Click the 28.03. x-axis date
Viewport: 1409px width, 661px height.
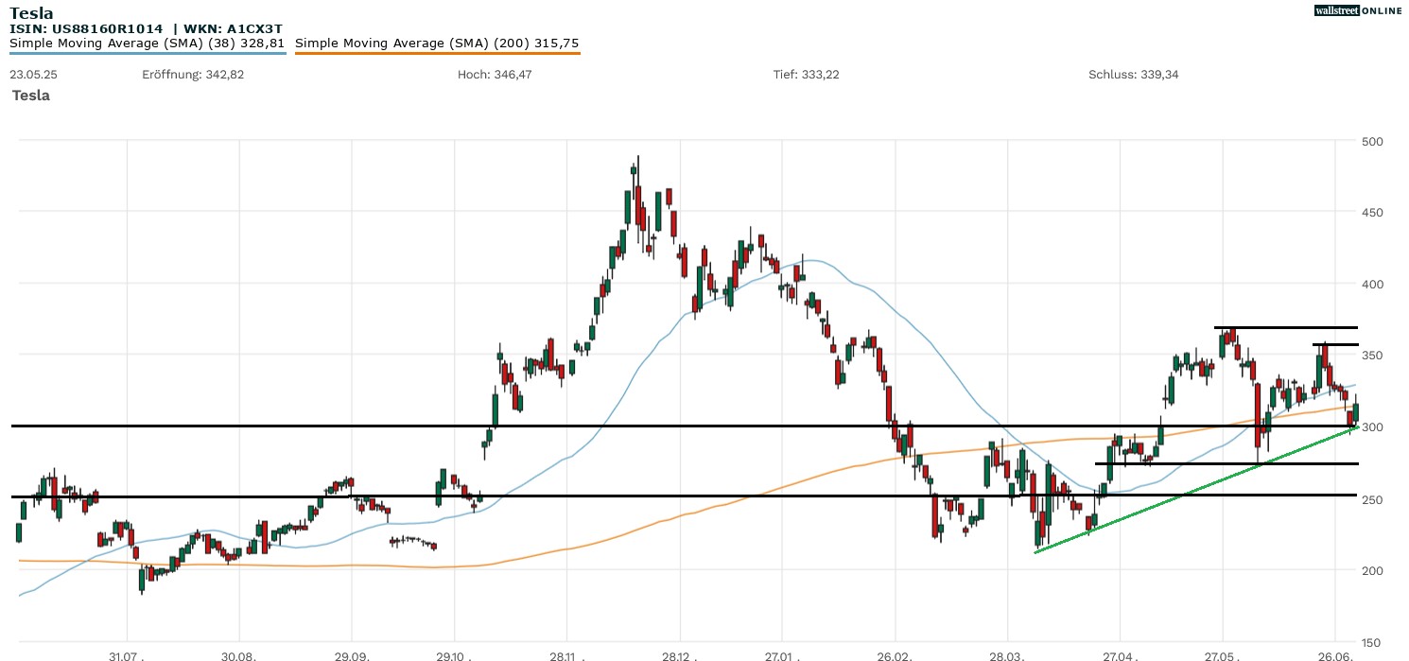point(1008,656)
